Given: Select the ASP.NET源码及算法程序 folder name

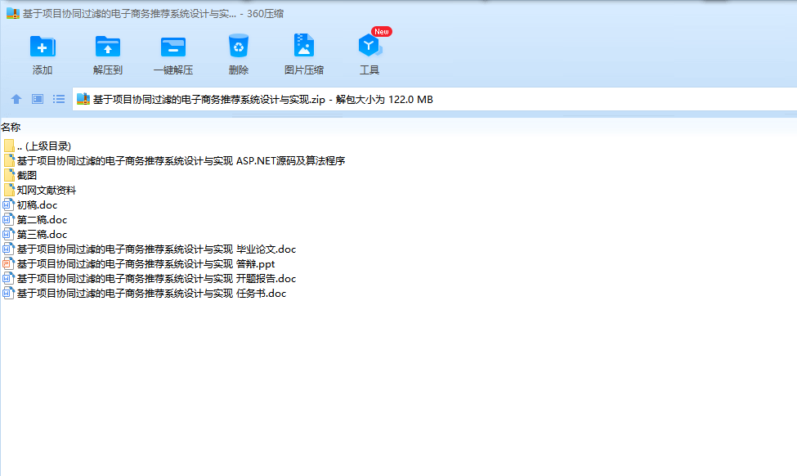Looking at the screenshot, I should coord(181,160).
